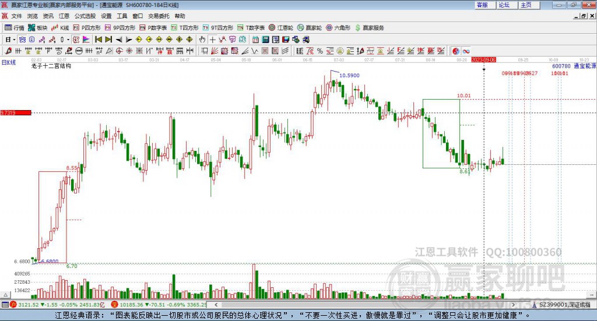This screenshot has height=321, width=597.
Task: Click the percent retracement tool
Action: pyautogui.click(x=320, y=51)
